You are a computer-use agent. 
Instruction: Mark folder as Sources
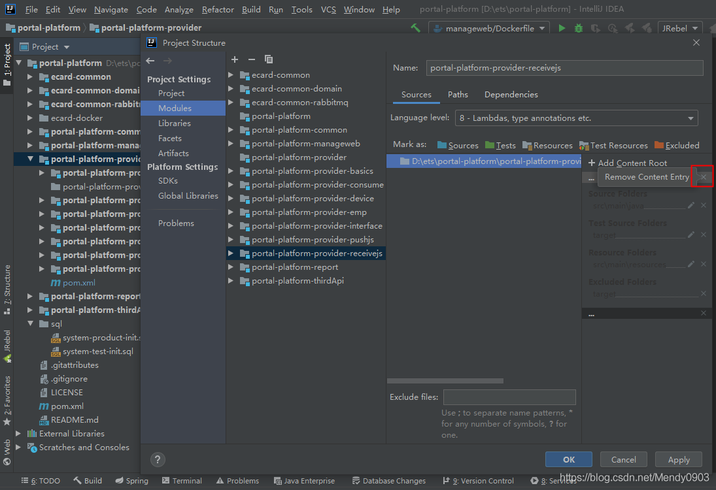[458, 146]
